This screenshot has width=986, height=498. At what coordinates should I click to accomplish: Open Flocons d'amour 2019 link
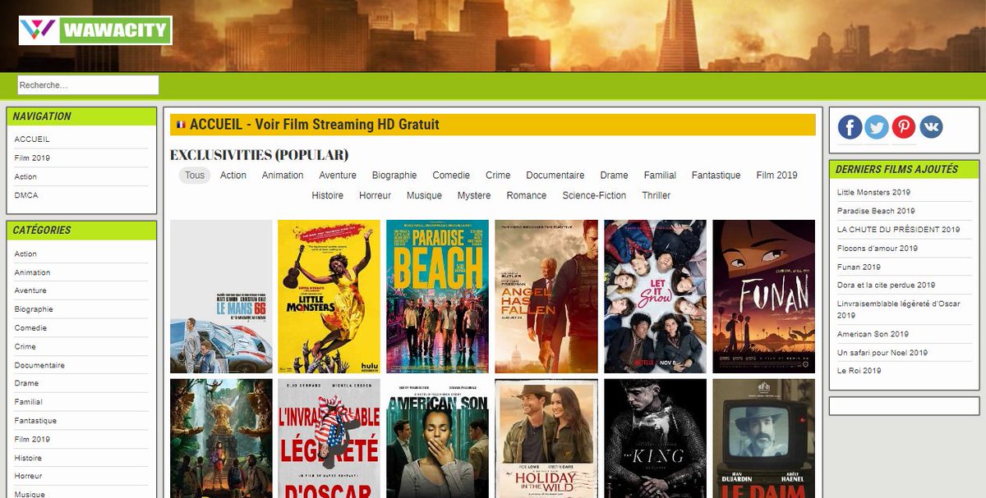(x=878, y=248)
